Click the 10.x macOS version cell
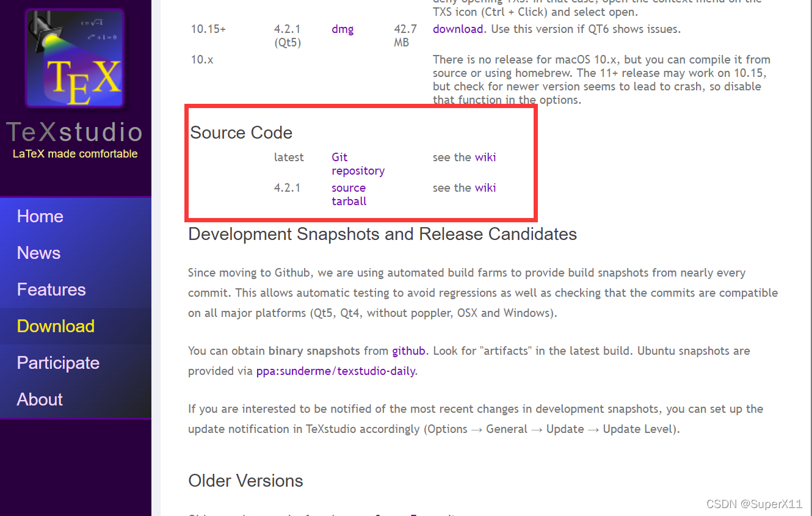Viewport: 812px width, 516px height. tap(202, 59)
